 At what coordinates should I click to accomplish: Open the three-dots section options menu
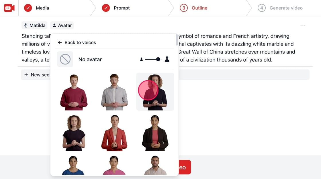[x=303, y=25]
